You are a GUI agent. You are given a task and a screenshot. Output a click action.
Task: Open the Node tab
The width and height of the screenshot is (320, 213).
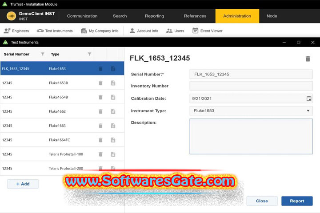(x=272, y=16)
